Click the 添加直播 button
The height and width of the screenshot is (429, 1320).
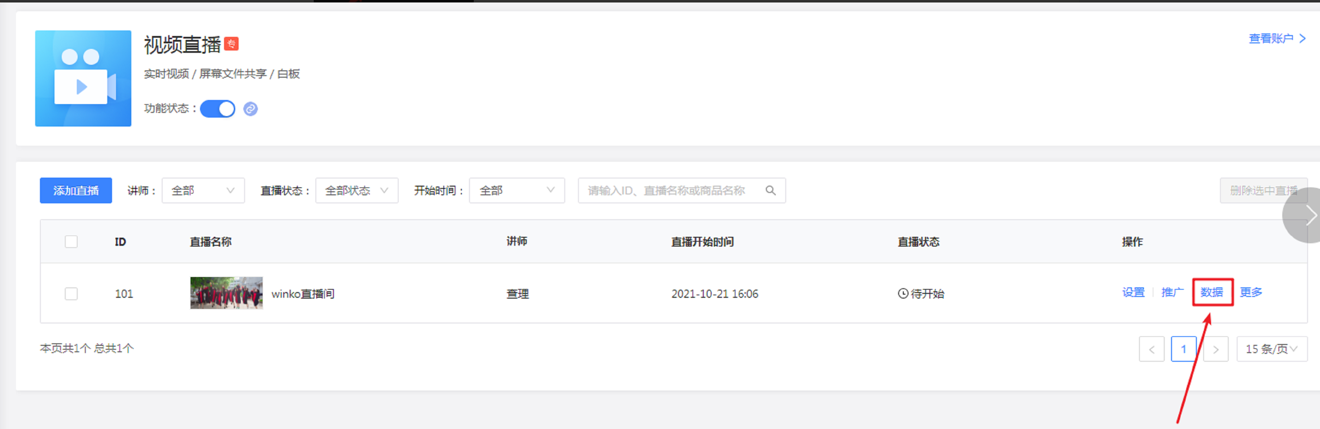pyautogui.click(x=76, y=191)
